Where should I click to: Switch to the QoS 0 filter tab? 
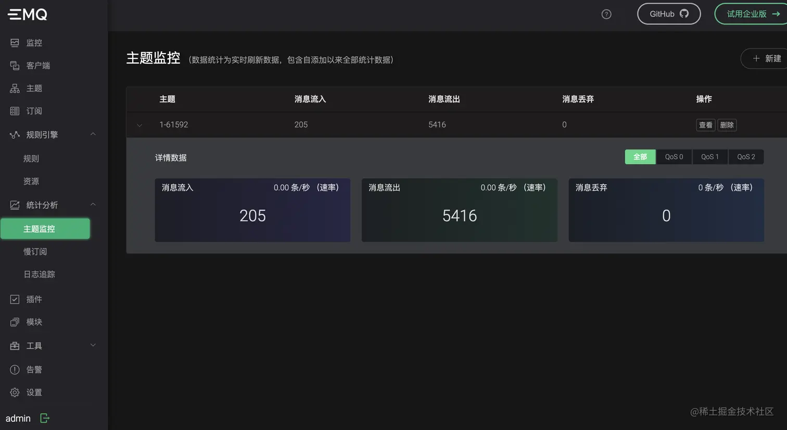(674, 157)
